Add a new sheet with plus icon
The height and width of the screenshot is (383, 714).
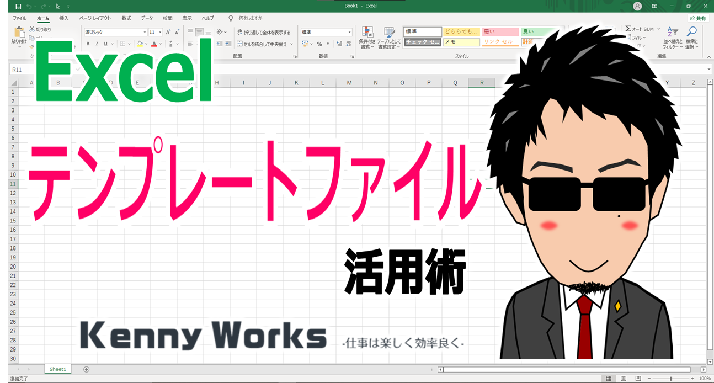click(86, 369)
